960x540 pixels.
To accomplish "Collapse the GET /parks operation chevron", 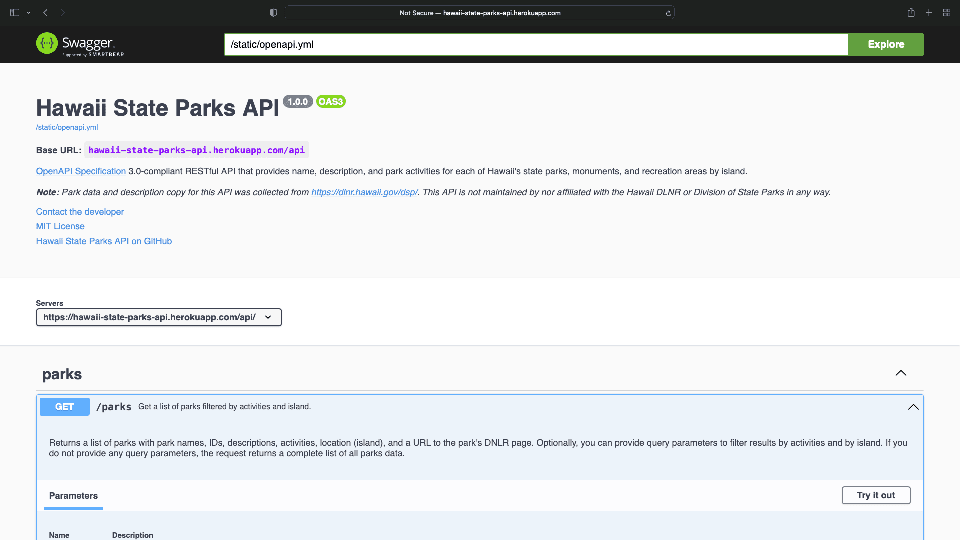I will 913,407.
